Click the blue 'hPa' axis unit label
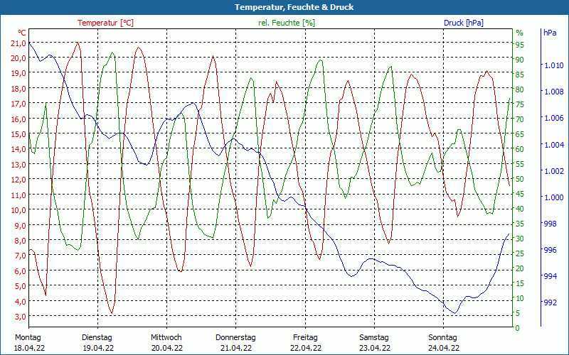The height and width of the screenshot is (355, 569). (550, 33)
